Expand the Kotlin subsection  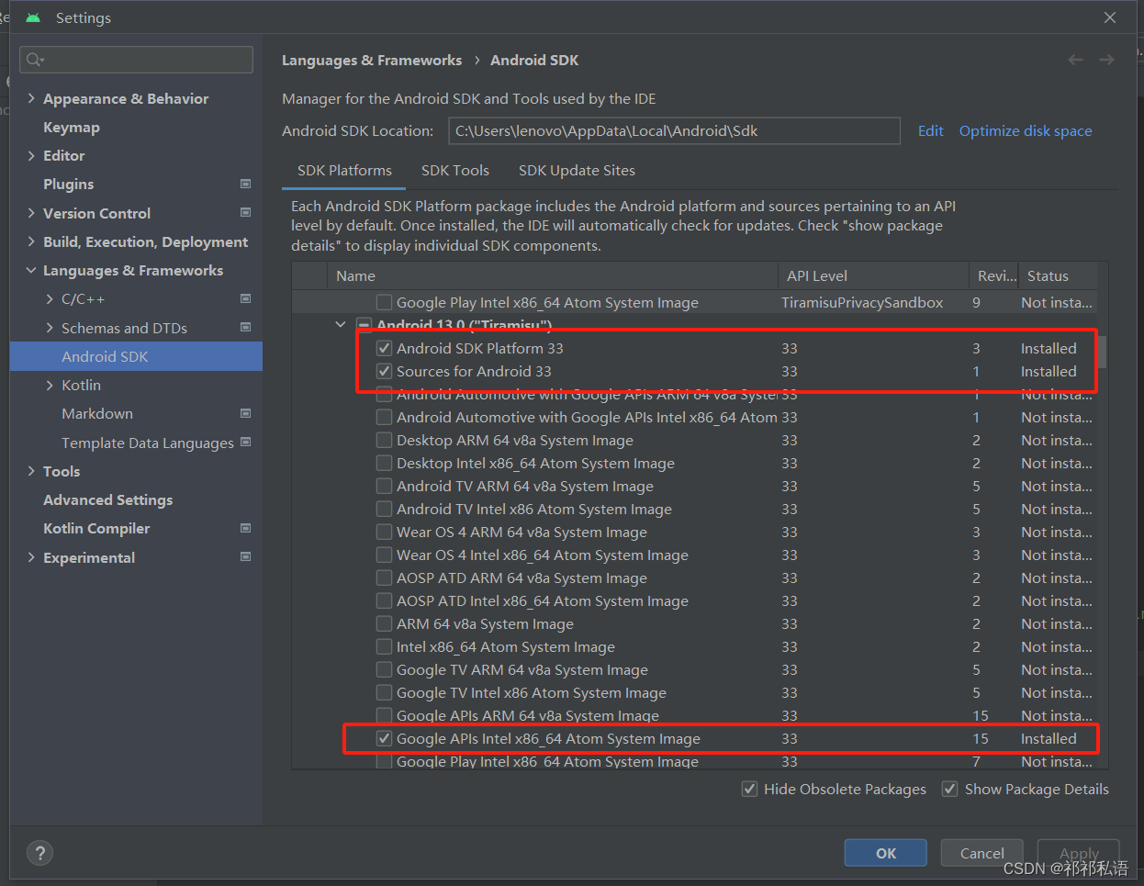(x=50, y=385)
